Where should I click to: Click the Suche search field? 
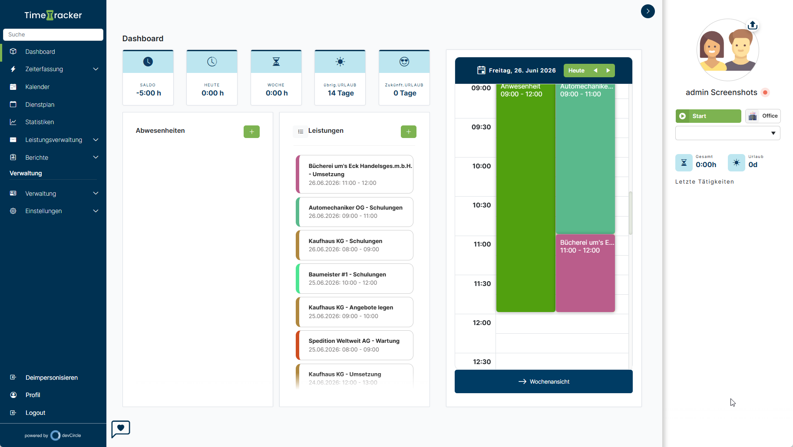coord(53,35)
